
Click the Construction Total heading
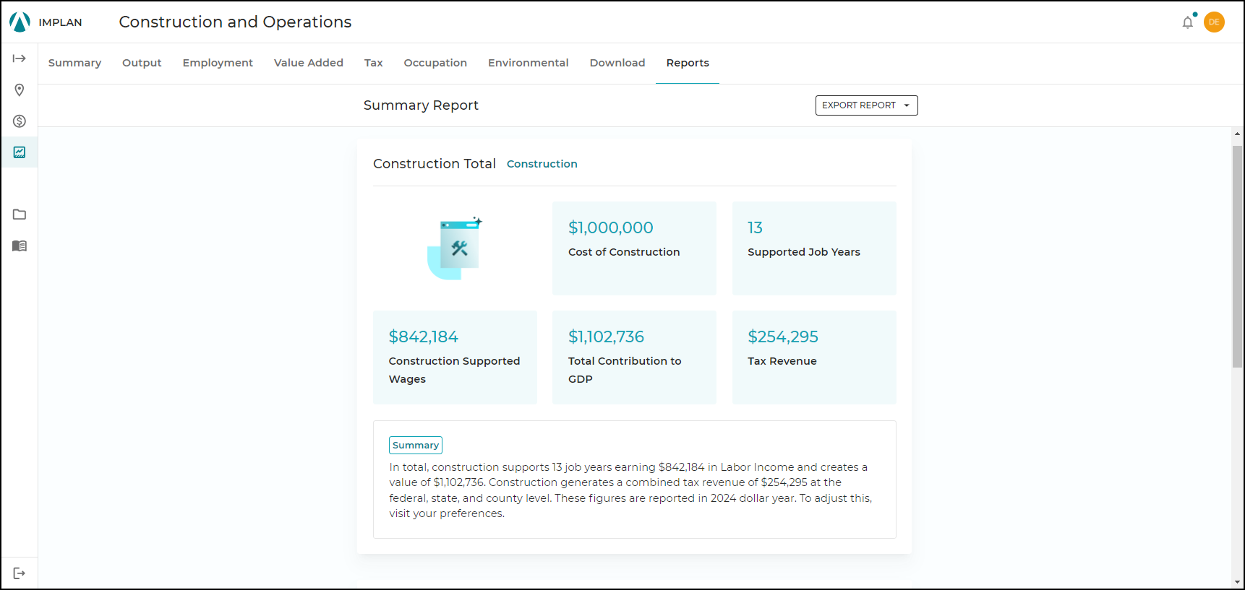click(435, 164)
